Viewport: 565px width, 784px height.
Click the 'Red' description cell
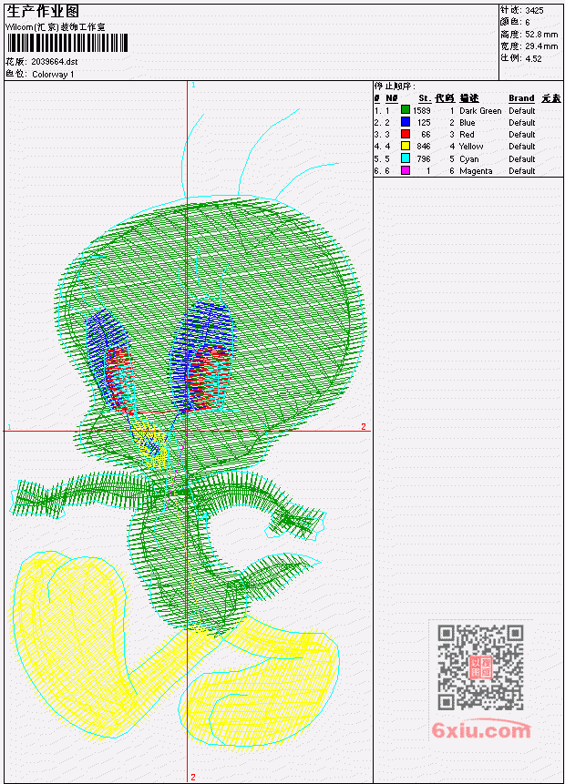click(467, 135)
